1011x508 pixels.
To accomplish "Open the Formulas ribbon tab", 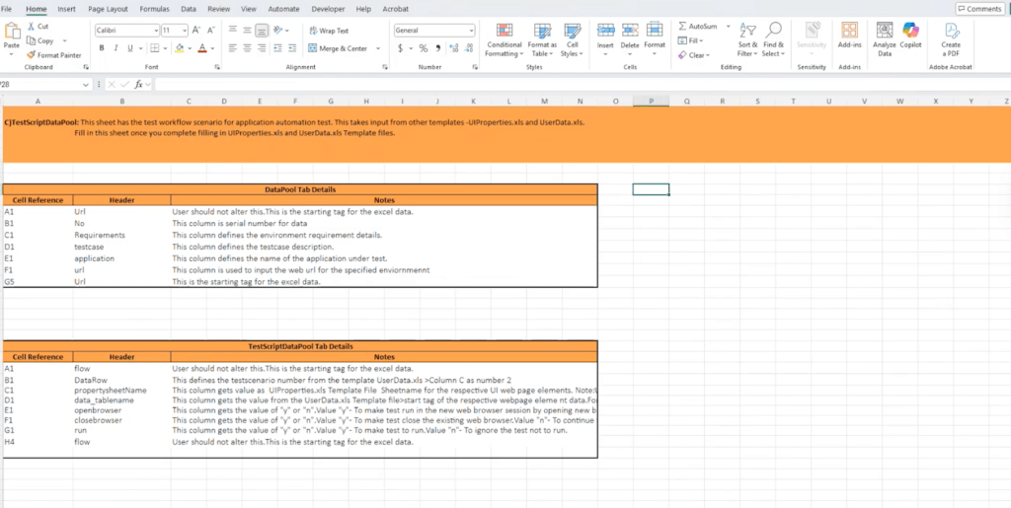I will pyautogui.click(x=154, y=9).
